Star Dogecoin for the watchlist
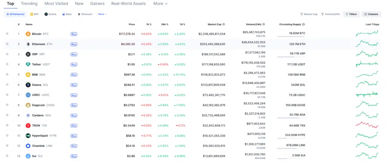Viewport: 387px width, 162px height. coord(7,105)
